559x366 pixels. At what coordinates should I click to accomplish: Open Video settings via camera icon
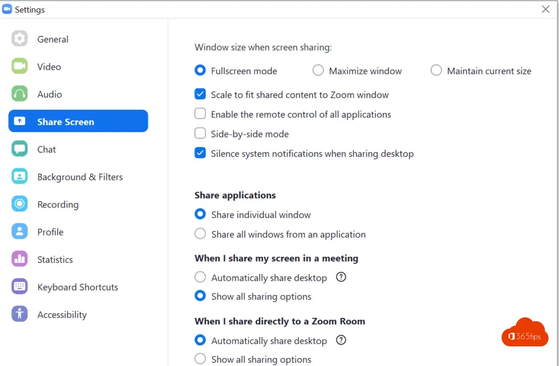tap(20, 67)
